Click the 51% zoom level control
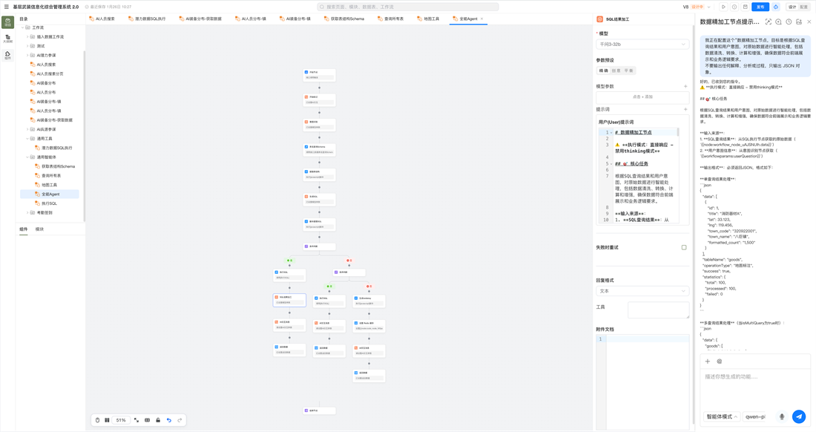816x432 pixels. click(x=121, y=420)
